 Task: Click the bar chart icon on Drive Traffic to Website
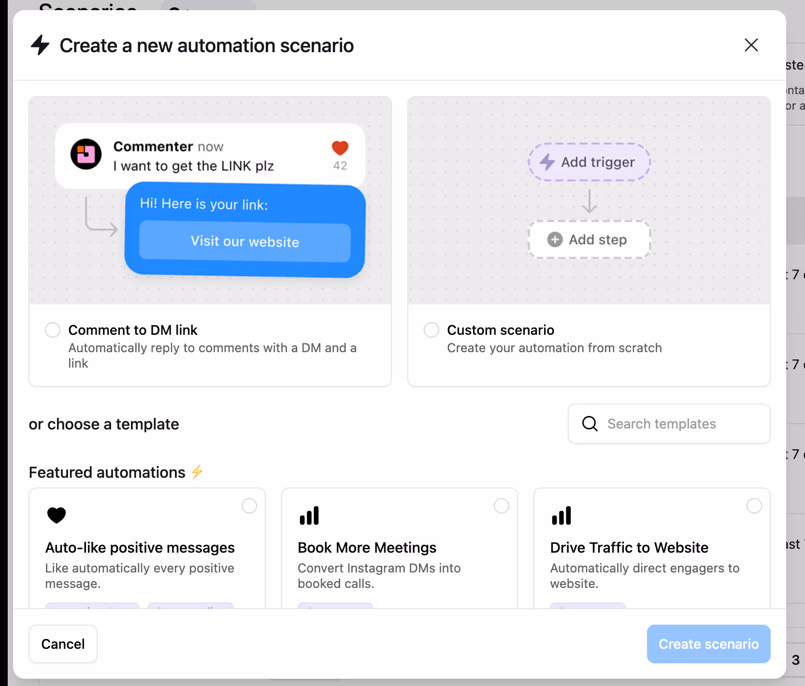(x=561, y=515)
